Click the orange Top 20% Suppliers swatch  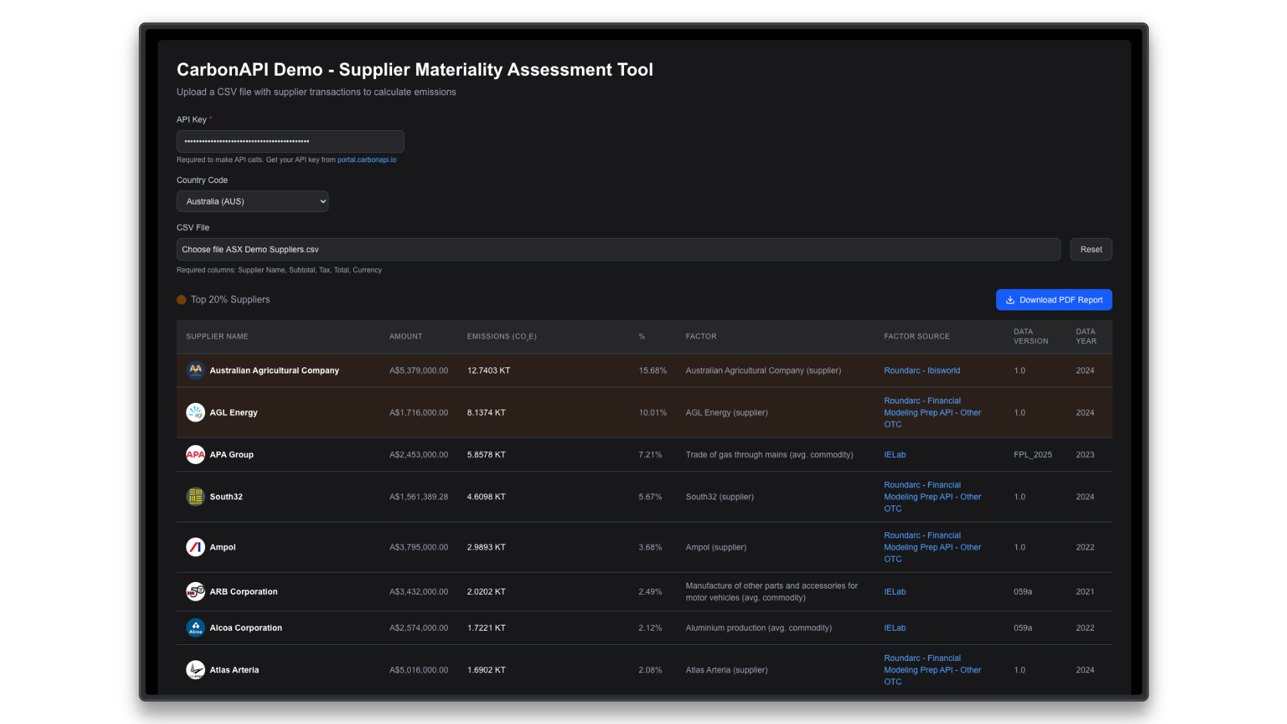point(181,300)
